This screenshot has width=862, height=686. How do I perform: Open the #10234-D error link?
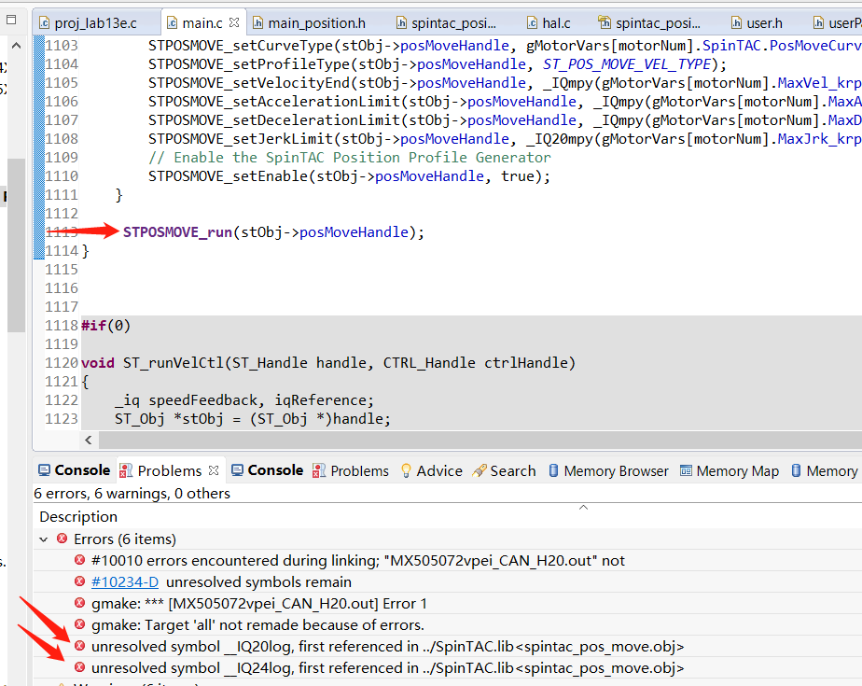pyautogui.click(x=125, y=582)
